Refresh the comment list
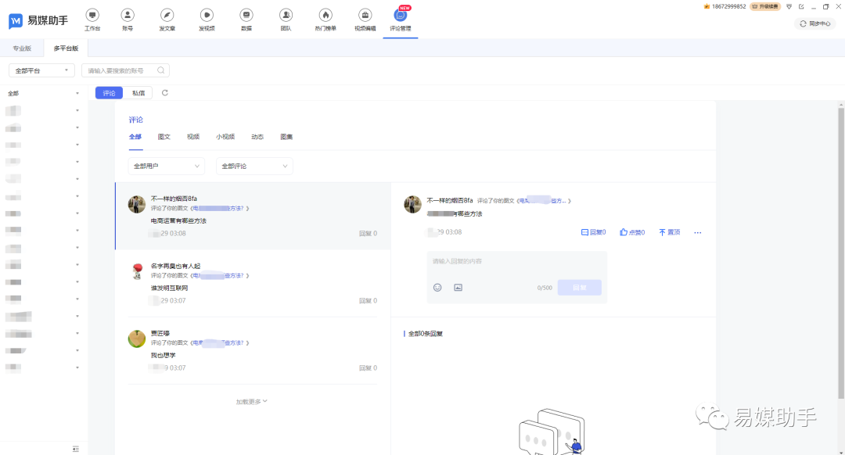 [165, 92]
